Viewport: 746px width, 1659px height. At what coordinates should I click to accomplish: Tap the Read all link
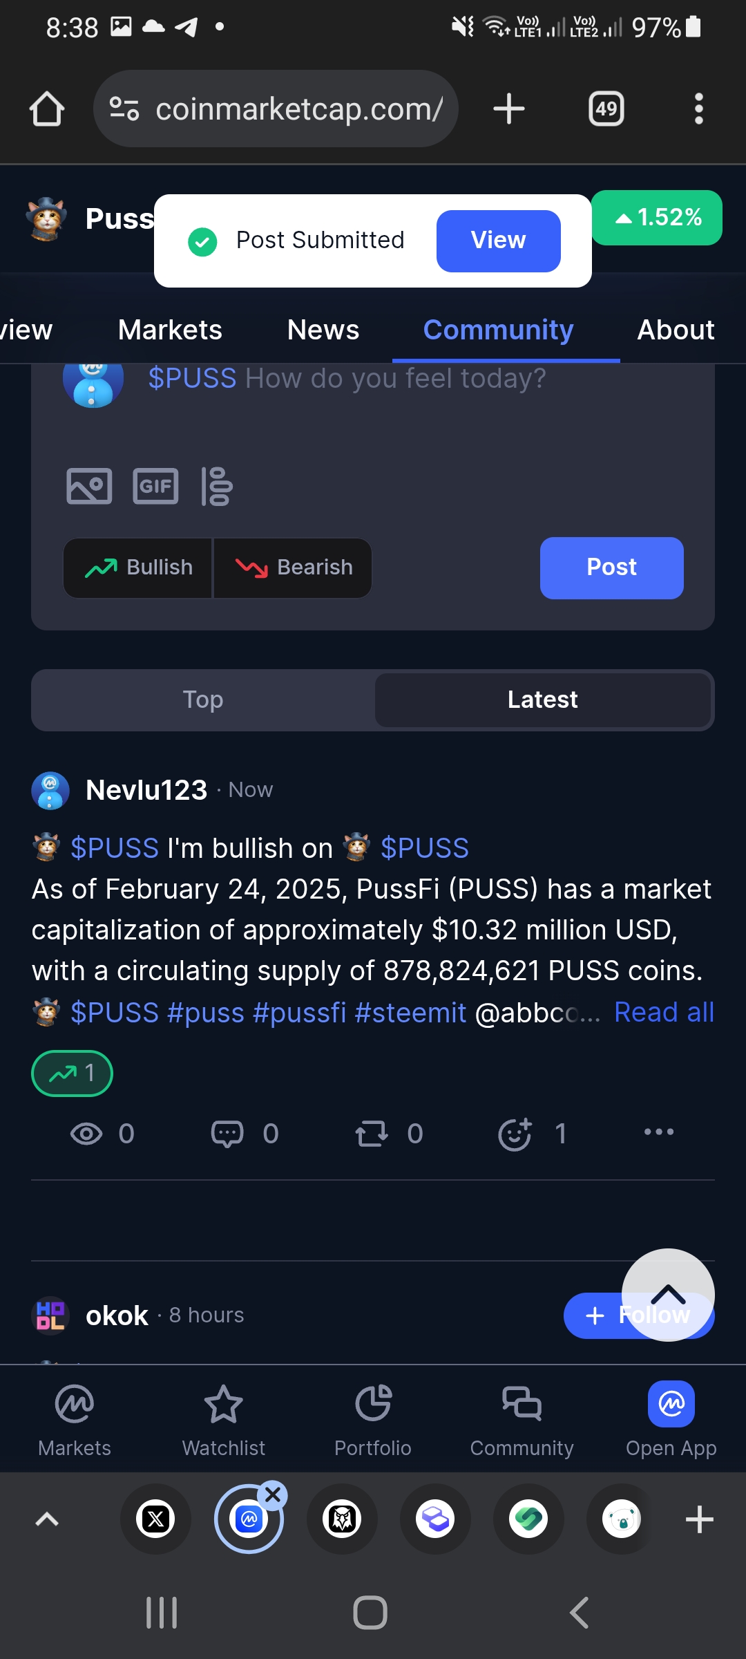point(664,1012)
